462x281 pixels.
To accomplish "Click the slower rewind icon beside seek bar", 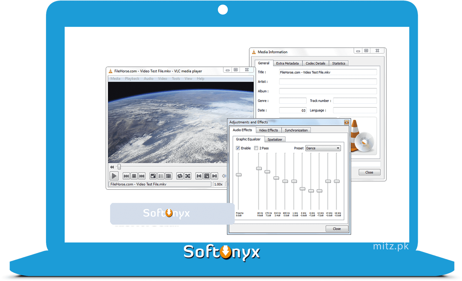I will click(112, 167).
